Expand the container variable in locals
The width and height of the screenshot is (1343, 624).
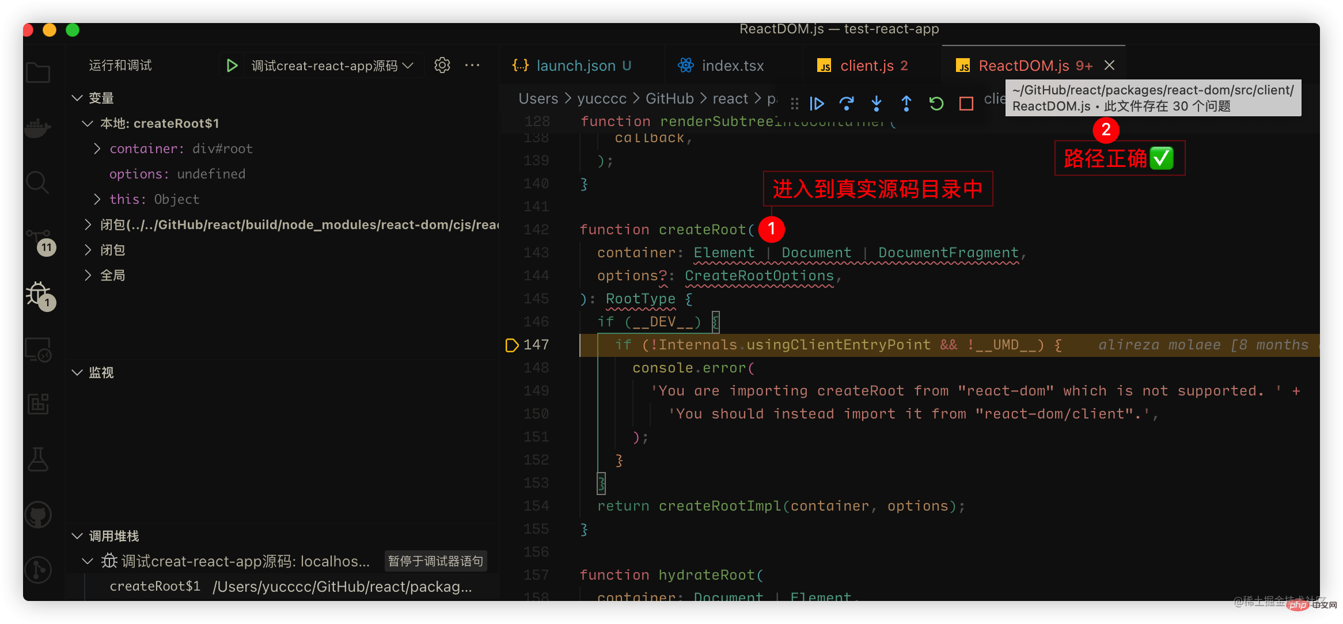tap(97, 149)
